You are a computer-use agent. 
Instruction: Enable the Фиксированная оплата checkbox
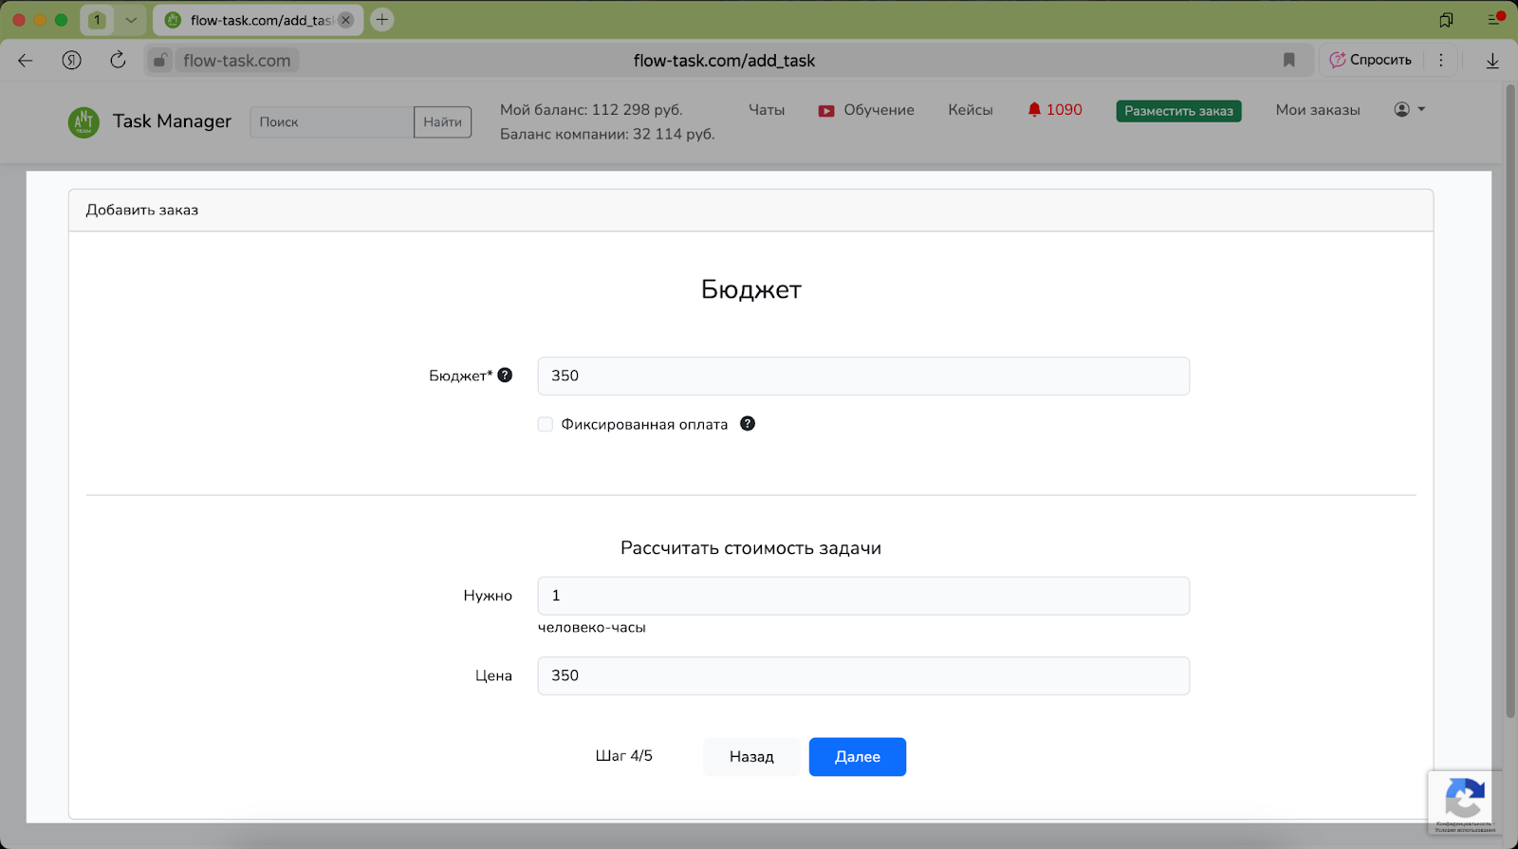546,424
